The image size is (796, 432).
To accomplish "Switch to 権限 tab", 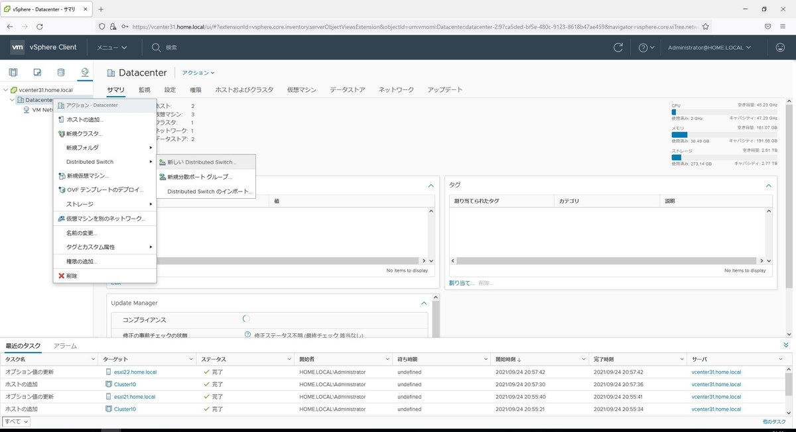I will tap(196, 89).
